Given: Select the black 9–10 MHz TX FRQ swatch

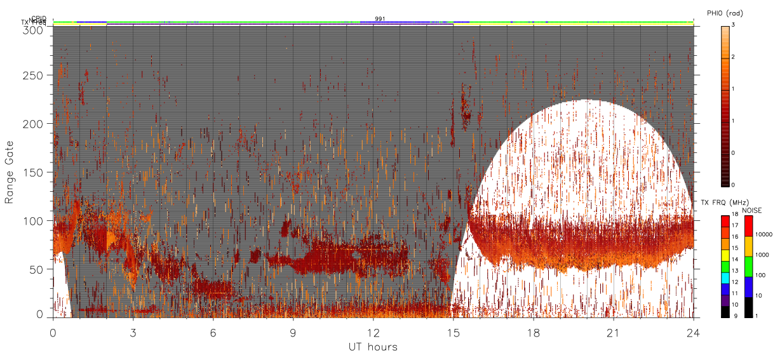Looking at the screenshot, I should point(725,312).
